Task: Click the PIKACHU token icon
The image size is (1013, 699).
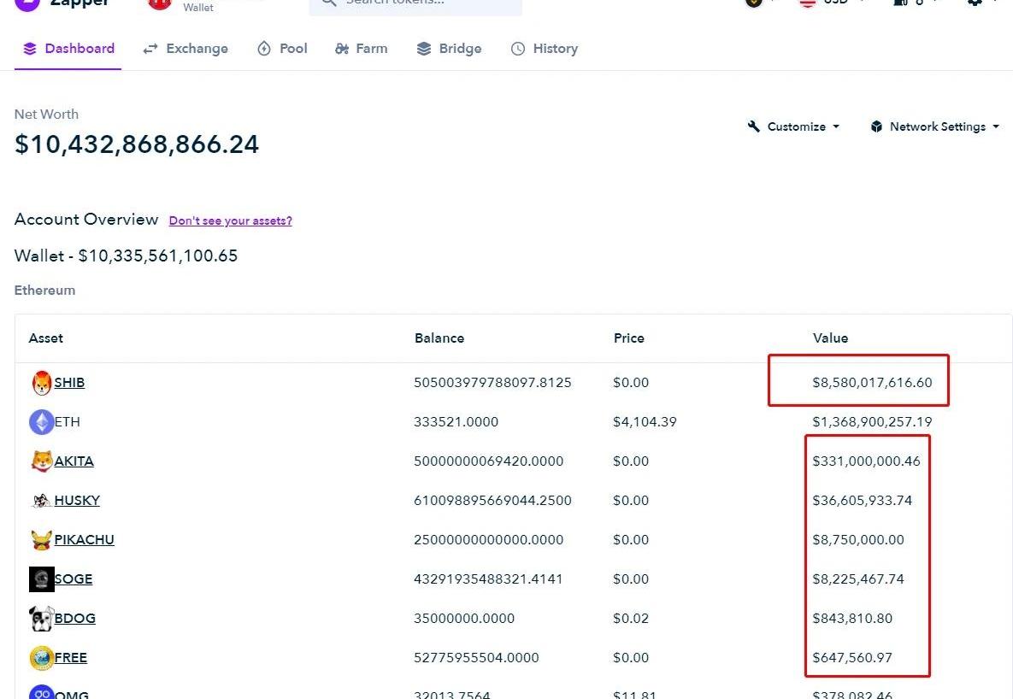Action: [41, 540]
